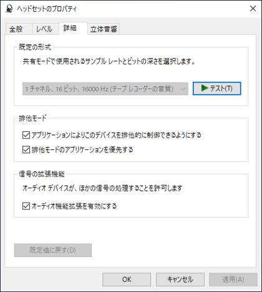
Task: Open the 1 チャネル, 16 ビット, 16000 Hz combo box
Action: coord(105,89)
